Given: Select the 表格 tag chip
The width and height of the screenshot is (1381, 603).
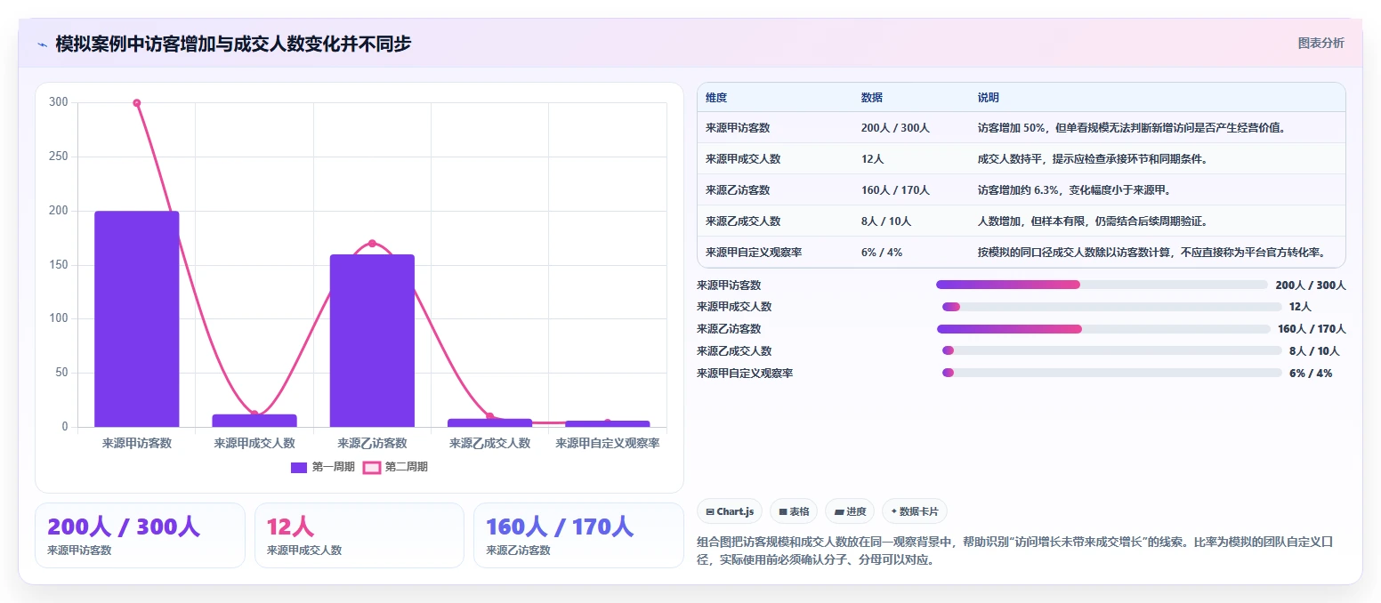Looking at the screenshot, I should (x=794, y=511).
